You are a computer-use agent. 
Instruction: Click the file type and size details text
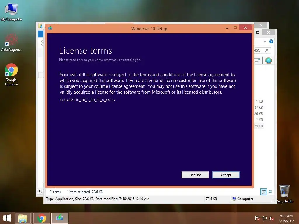pos(98,199)
